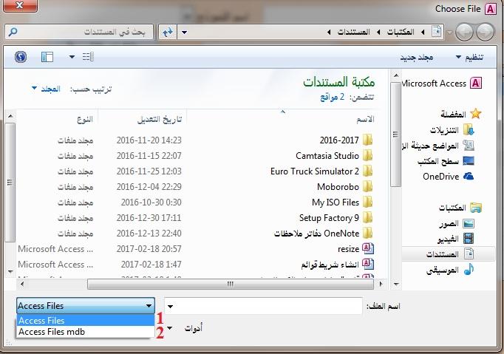Image resolution: width=504 pixels, height=354 pixels.
Task: Close the Choose File dialog
Action: click(x=20, y=5)
